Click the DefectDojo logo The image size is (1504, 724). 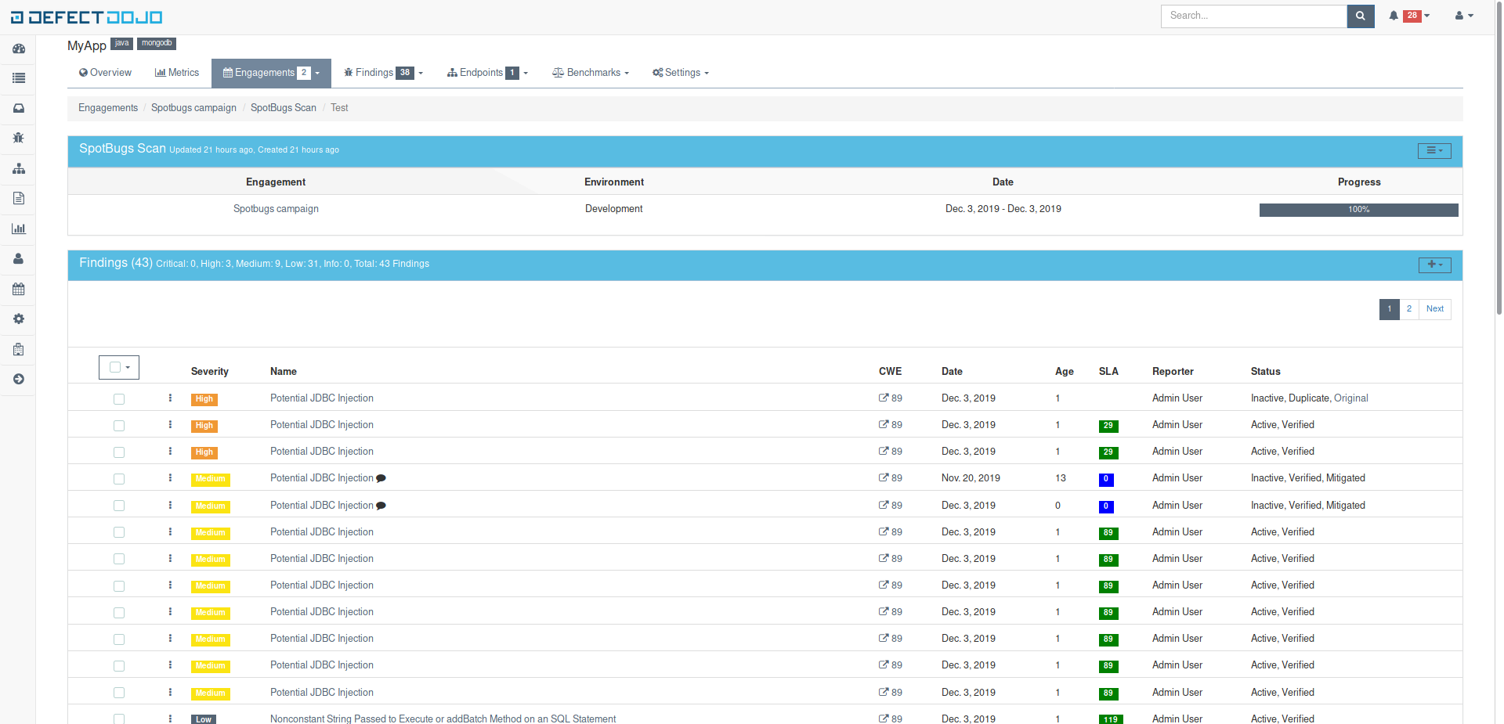[86, 16]
